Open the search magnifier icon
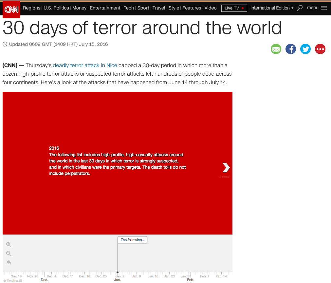The image size is (331, 283). tap(300, 8)
